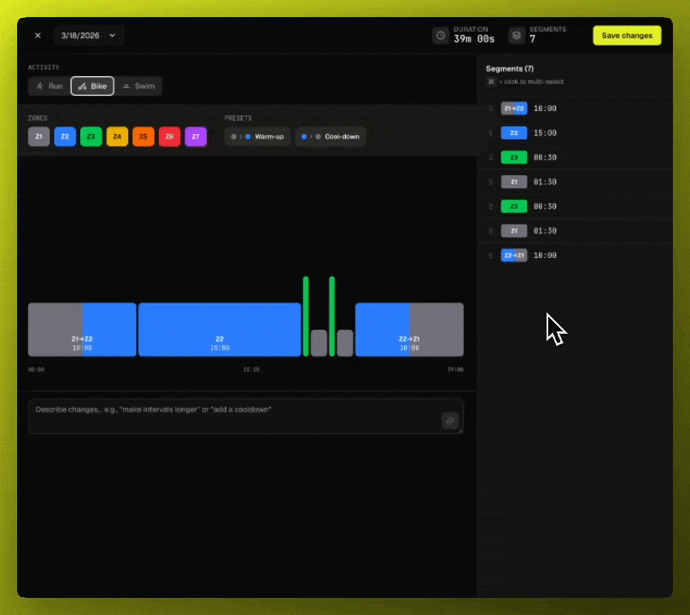Click the clock icon next to Duration

click(x=441, y=35)
